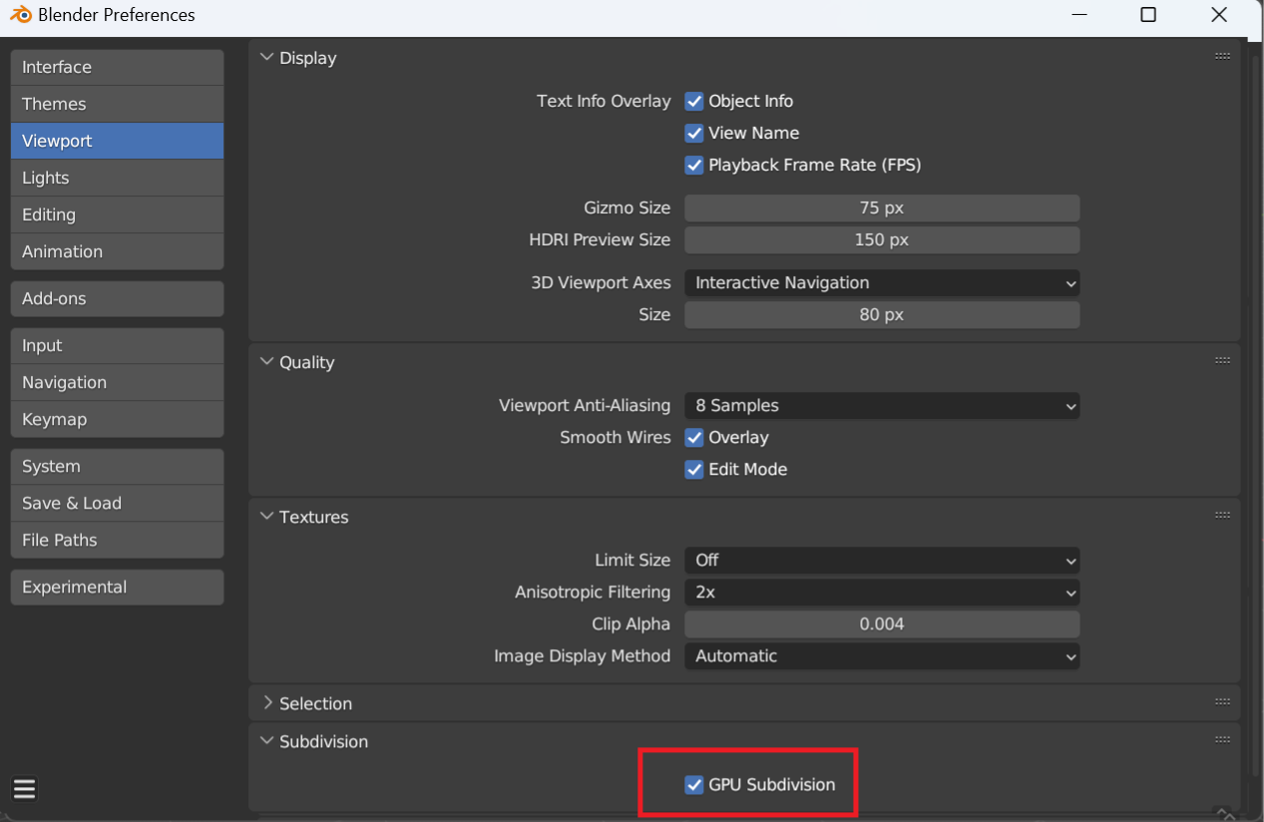Screen dimensions: 1264x822
Task: Collapse the Quality panel
Action: [266, 362]
